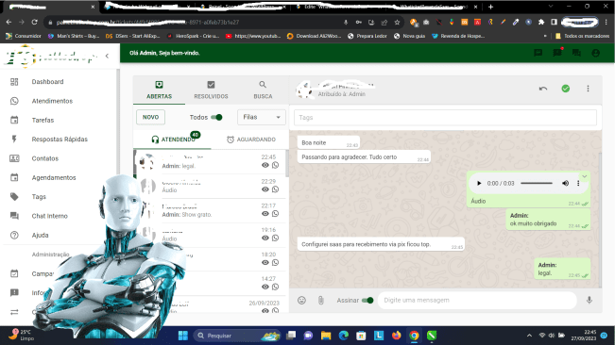Open the internal chat icon in the top bar
The height and width of the screenshot is (345, 615).
[x=576, y=53]
